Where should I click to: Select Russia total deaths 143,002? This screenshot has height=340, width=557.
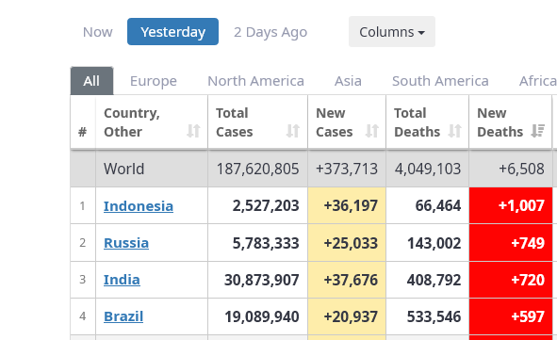pos(434,243)
